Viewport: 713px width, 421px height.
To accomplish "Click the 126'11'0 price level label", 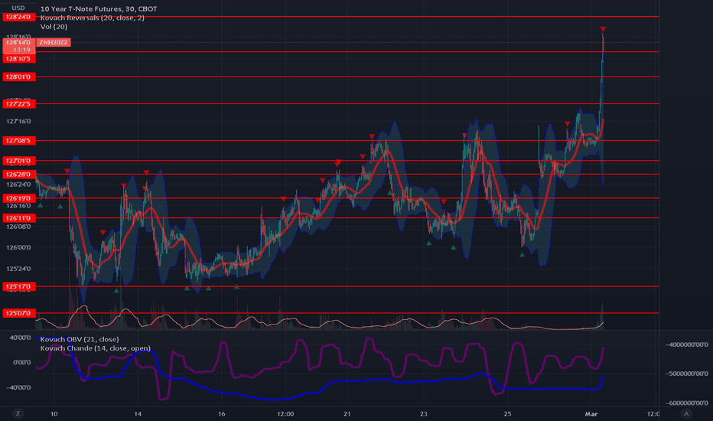I will tap(18, 218).
